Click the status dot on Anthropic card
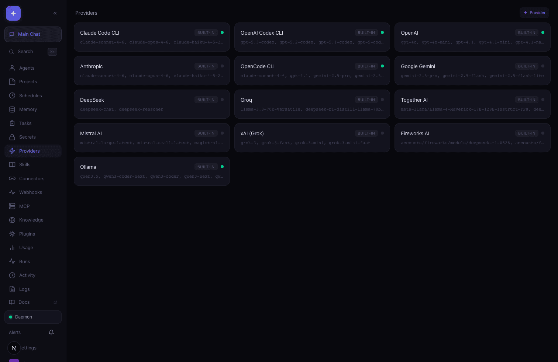558x362 pixels. click(222, 66)
